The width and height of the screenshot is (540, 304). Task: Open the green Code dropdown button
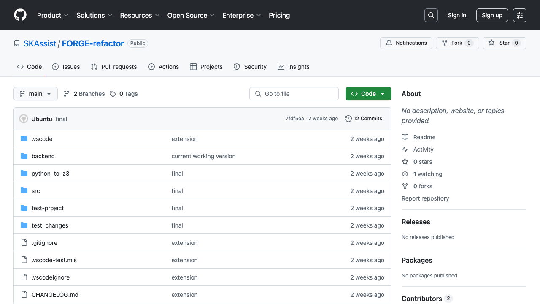[368, 94]
